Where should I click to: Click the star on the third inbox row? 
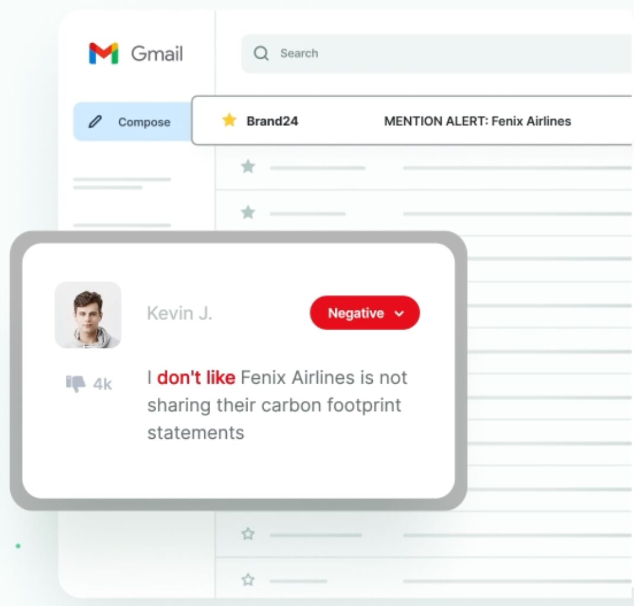tap(248, 212)
